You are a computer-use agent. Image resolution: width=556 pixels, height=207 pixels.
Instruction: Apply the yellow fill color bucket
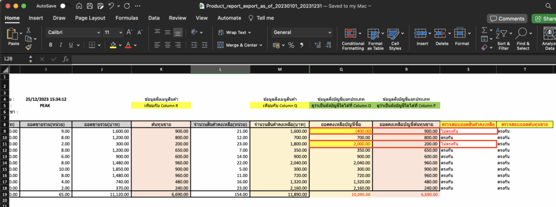[113, 45]
